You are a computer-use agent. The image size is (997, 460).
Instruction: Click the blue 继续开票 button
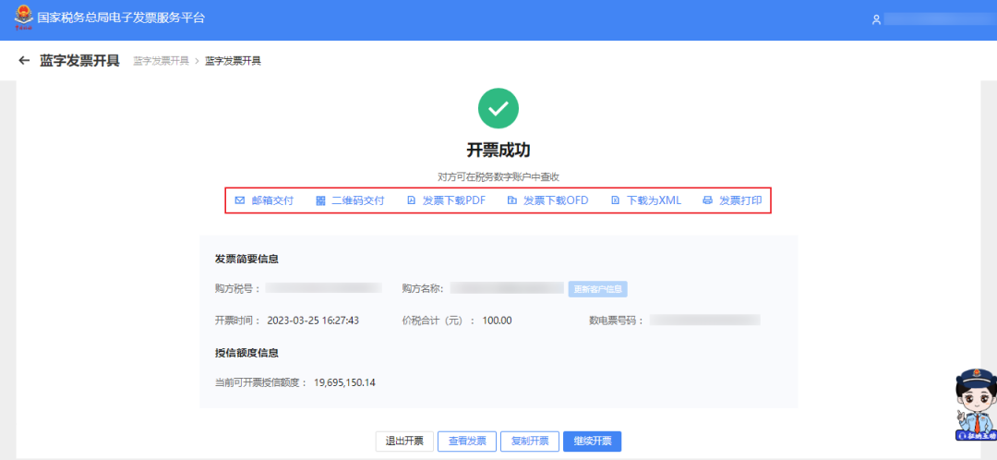click(x=592, y=441)
